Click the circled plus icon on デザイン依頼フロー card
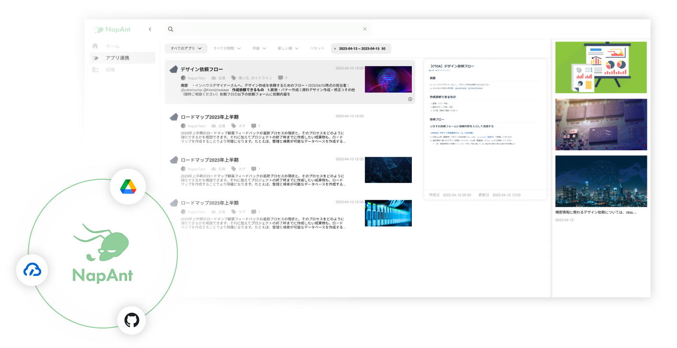 click(x=410, y=99)
